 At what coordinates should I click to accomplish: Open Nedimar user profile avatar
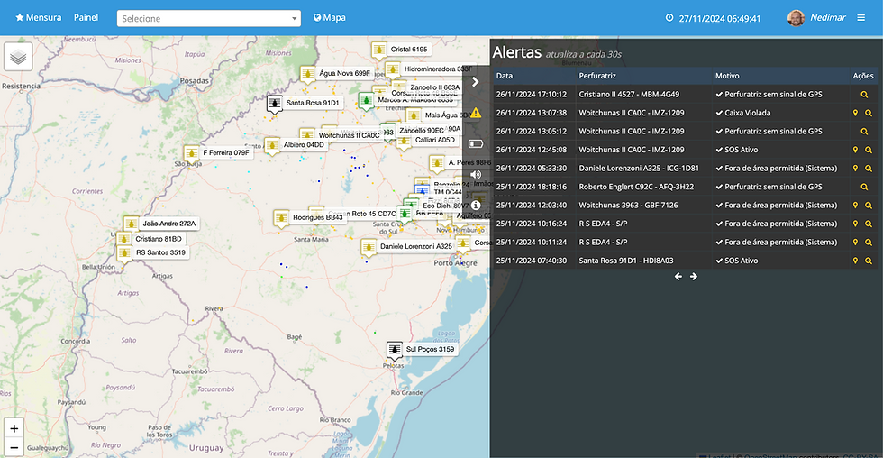click(x=796, y=18)
